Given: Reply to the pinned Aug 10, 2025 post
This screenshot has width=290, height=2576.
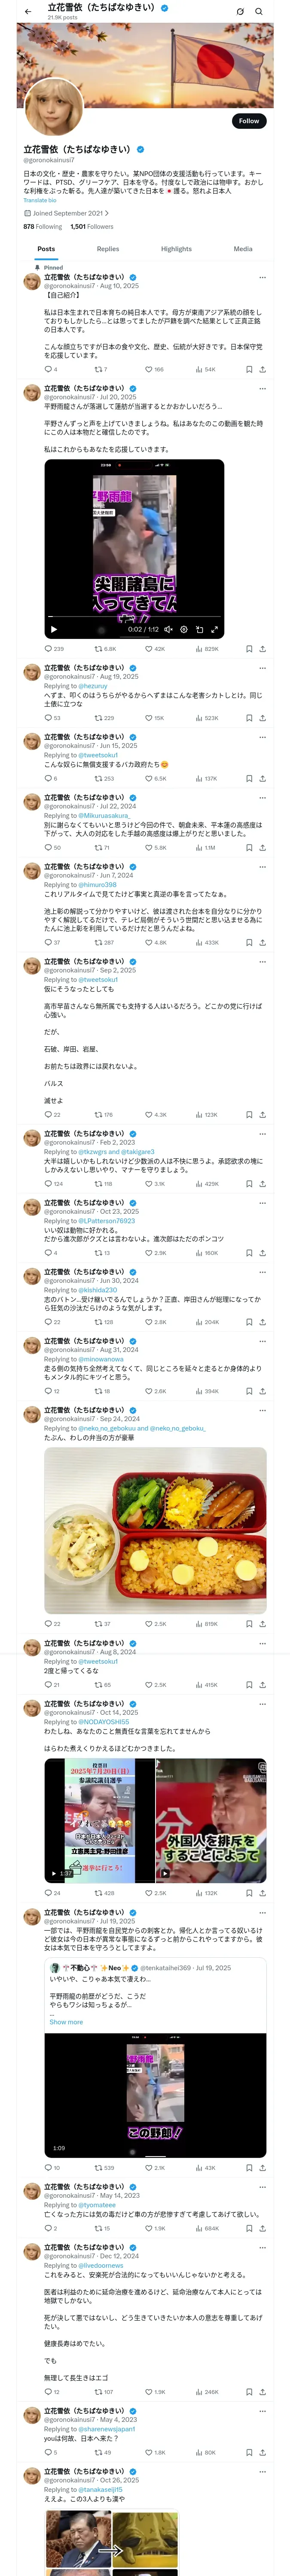Looking at the screenshot, I should pyautogui.click(x=50, y=369).
